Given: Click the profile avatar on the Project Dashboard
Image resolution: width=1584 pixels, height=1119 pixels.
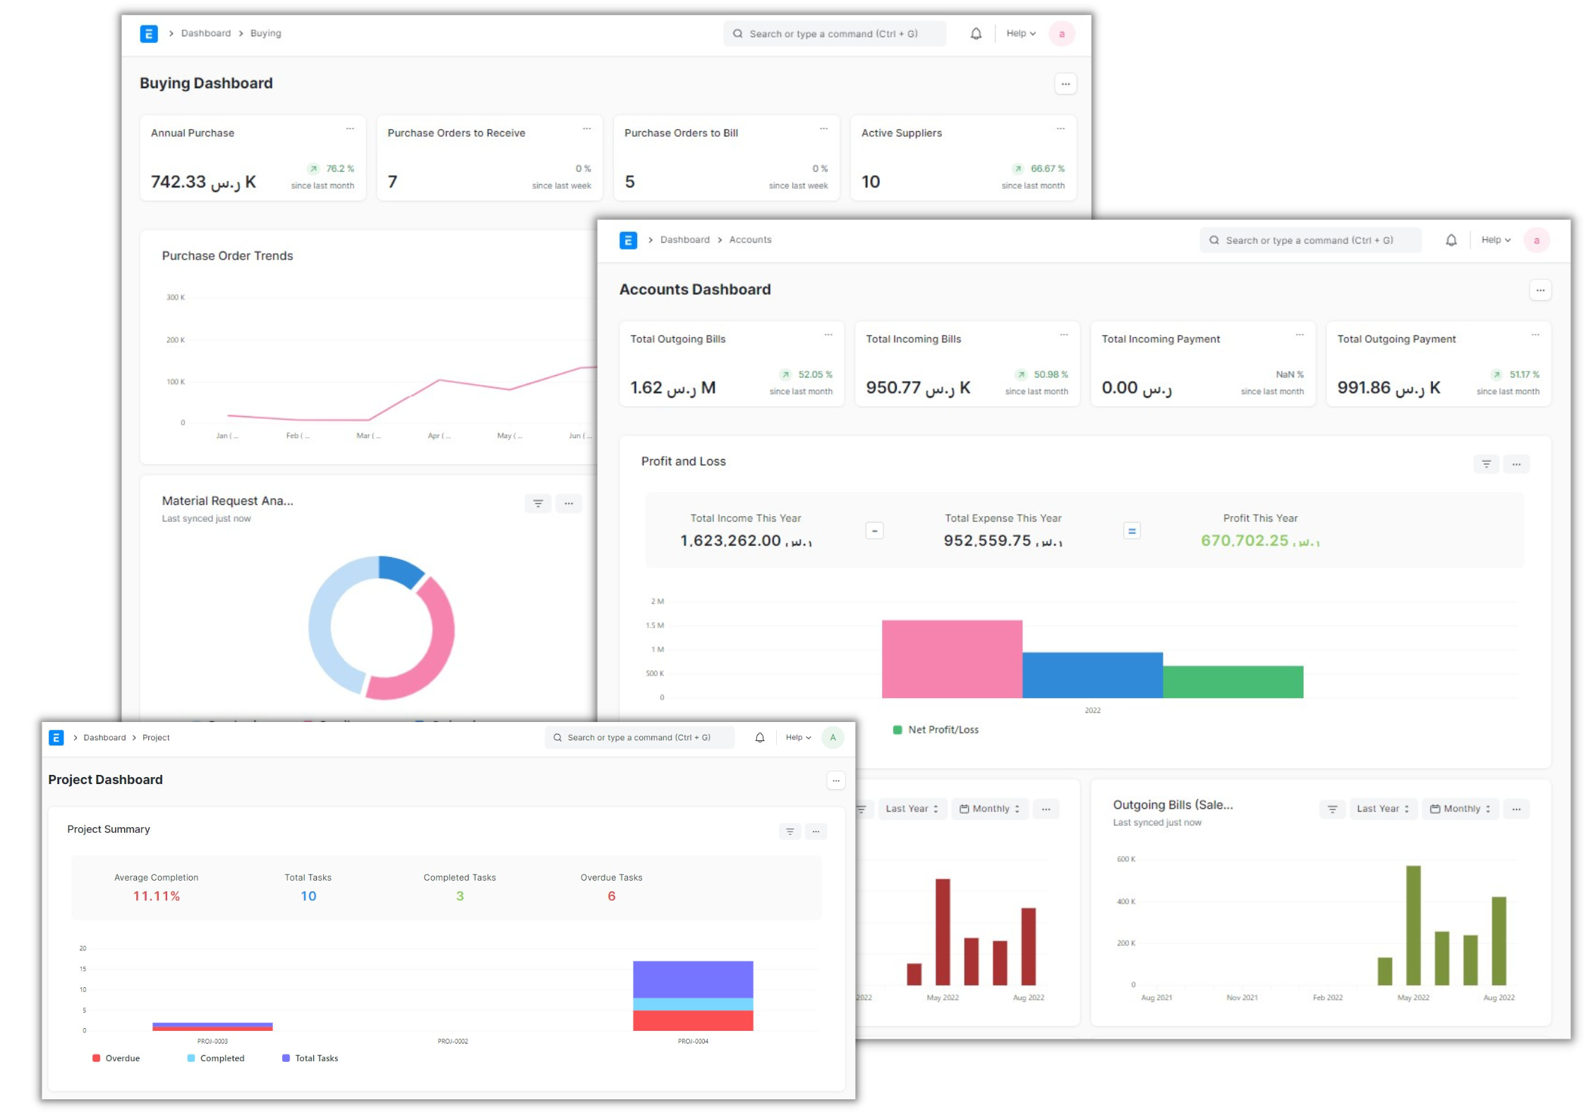Looking at the screenshot, I should [832, 738].
